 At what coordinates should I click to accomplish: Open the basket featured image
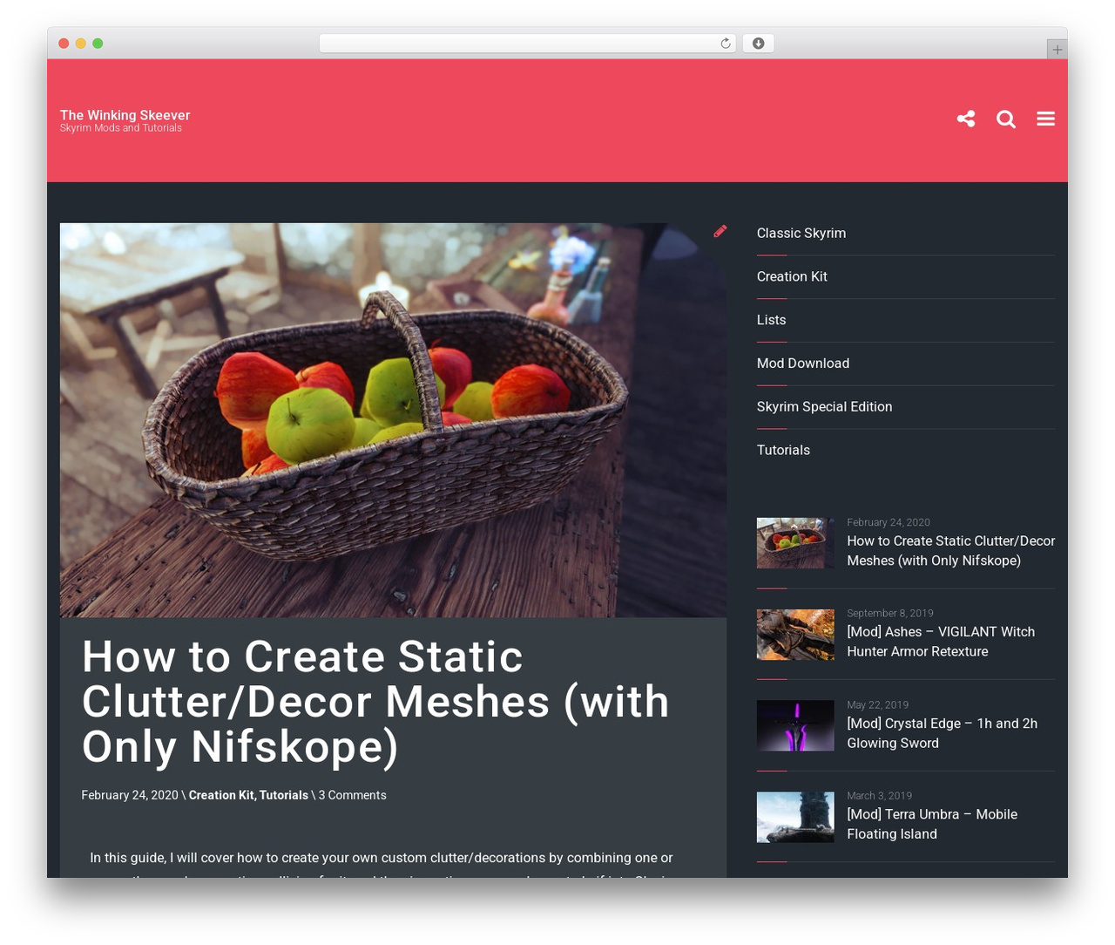click(393, 420)
